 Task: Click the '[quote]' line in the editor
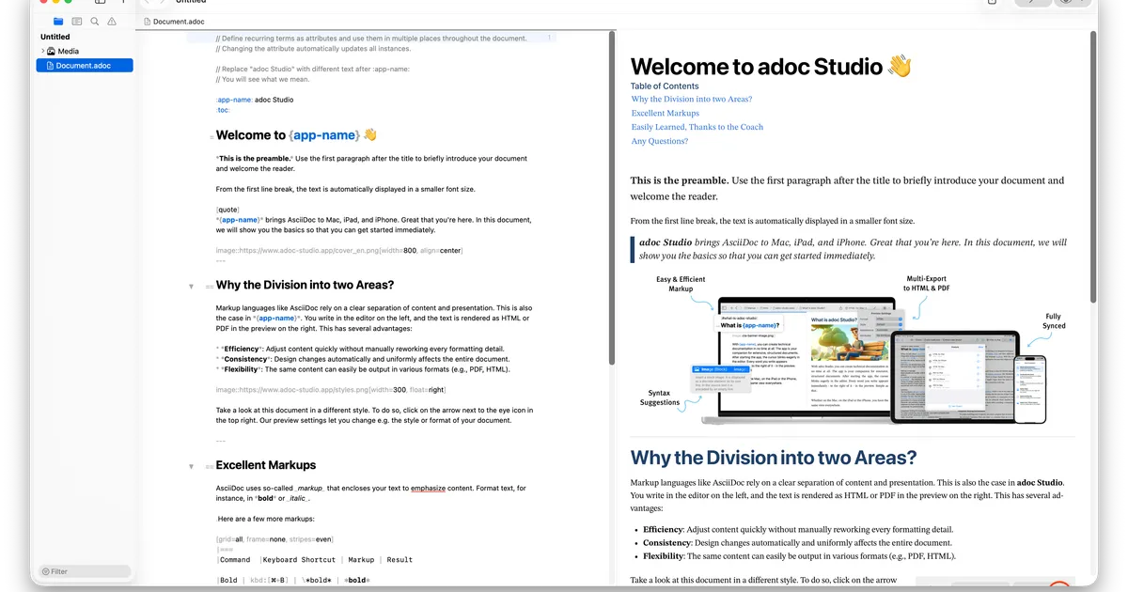[227, 210]
